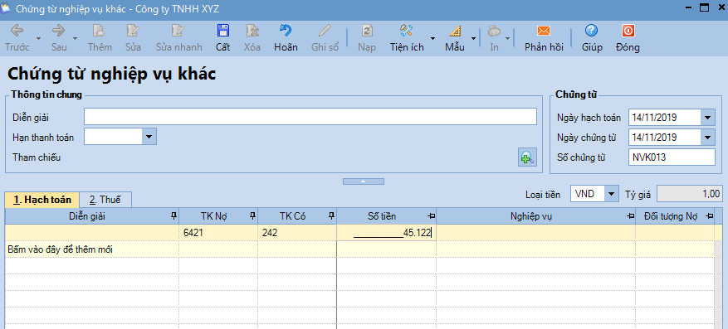
Task: Close the form with Đóng
Action: click(x=628, y=38)
